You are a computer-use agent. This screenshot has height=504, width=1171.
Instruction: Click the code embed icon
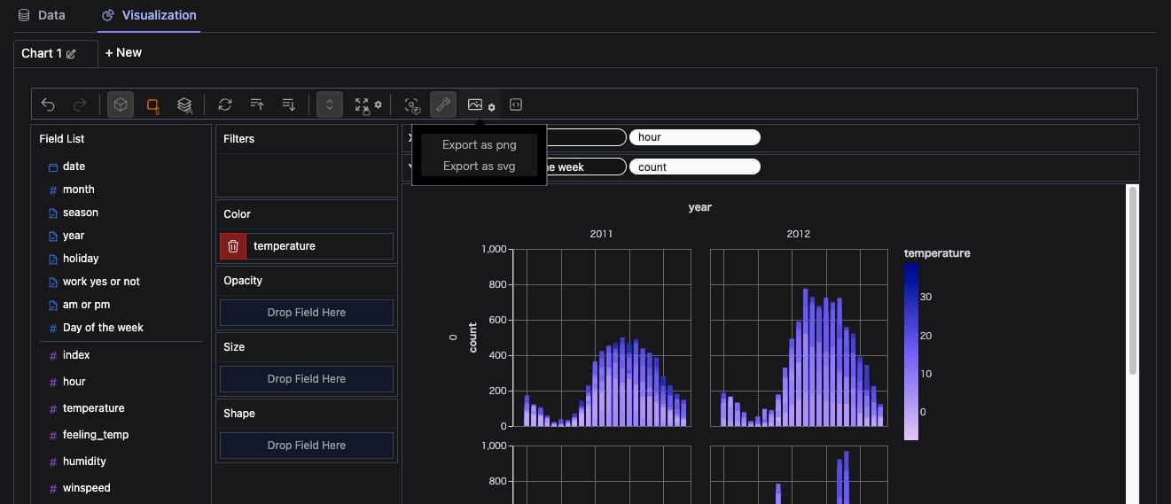tap(516, 105)
